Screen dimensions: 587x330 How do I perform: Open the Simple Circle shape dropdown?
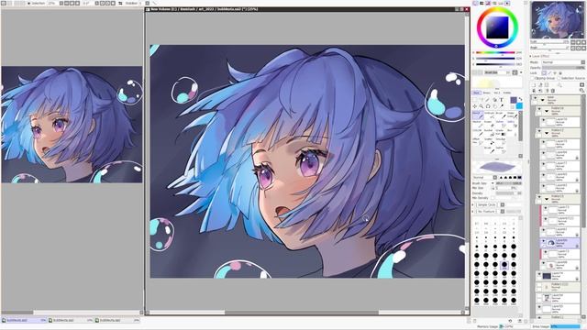pyautogui.click(x=487, y=204)
